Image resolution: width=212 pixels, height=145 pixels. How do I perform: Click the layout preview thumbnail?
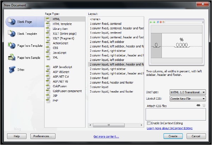pos(176,42)
